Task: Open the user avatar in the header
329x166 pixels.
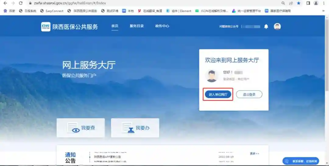Action: click(x=277, y=26)
